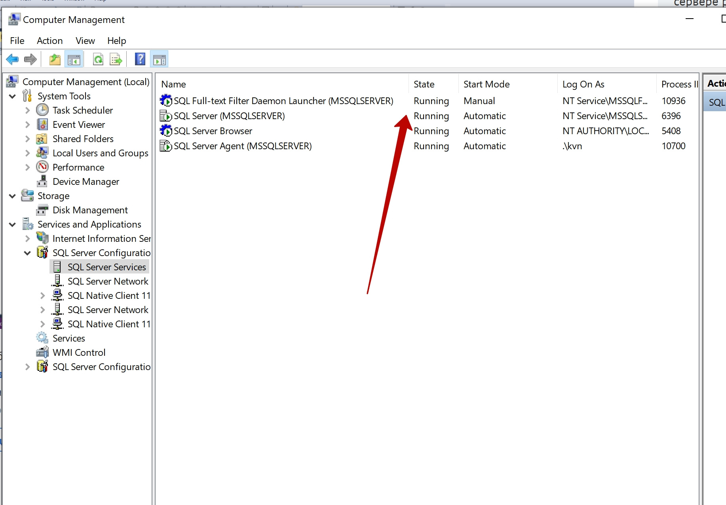Viewport: 726px width, 505px height.
Task: Collapse the Storage node
Action: (x=13, y=196)
